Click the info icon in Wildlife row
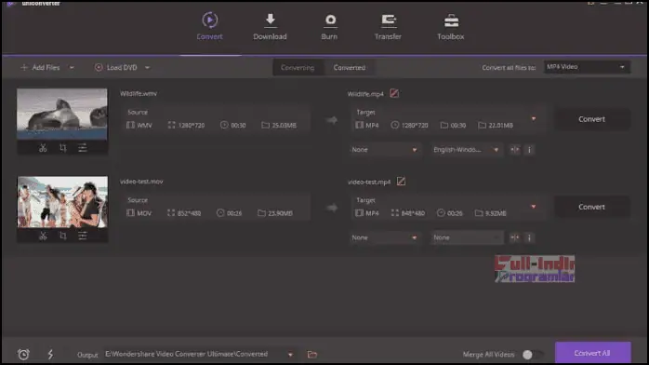 pyautogui.click(x=529, y=150)
